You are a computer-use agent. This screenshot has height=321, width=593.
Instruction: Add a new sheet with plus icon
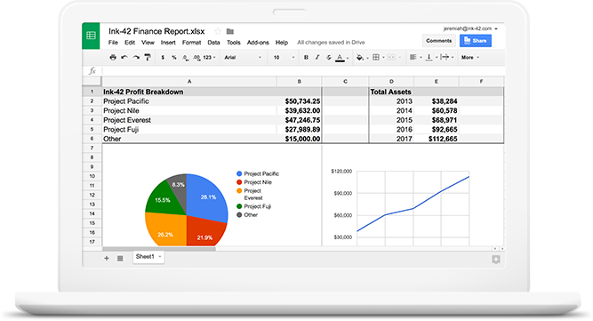[x=107, y=258]
